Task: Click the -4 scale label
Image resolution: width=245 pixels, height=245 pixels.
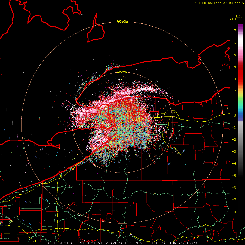Action: [x=234, y=164]
